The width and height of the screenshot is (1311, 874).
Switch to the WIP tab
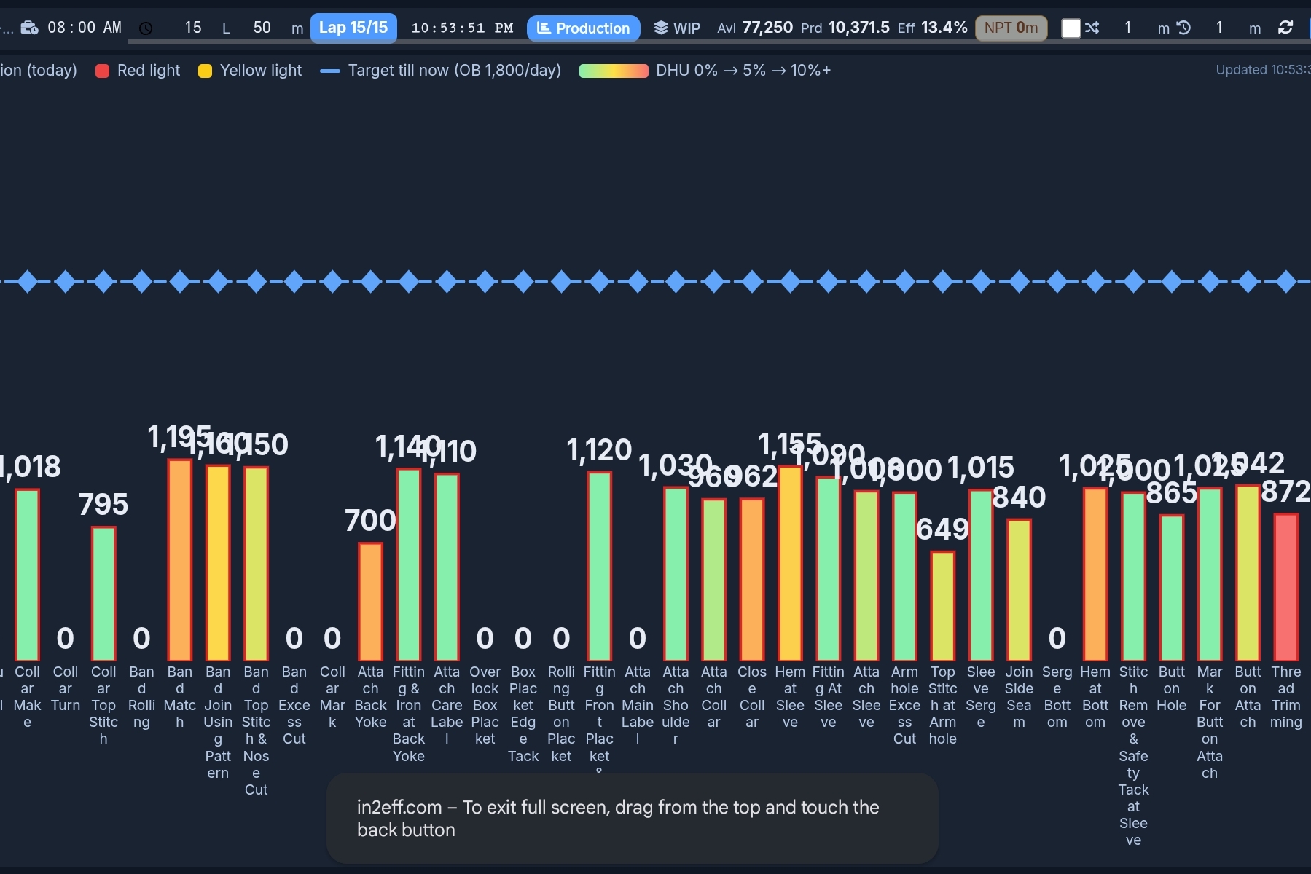(677, 28)
